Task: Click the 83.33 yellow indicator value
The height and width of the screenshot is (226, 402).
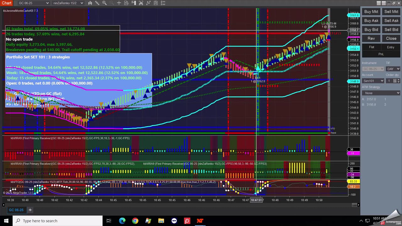Action: [354, 181]
